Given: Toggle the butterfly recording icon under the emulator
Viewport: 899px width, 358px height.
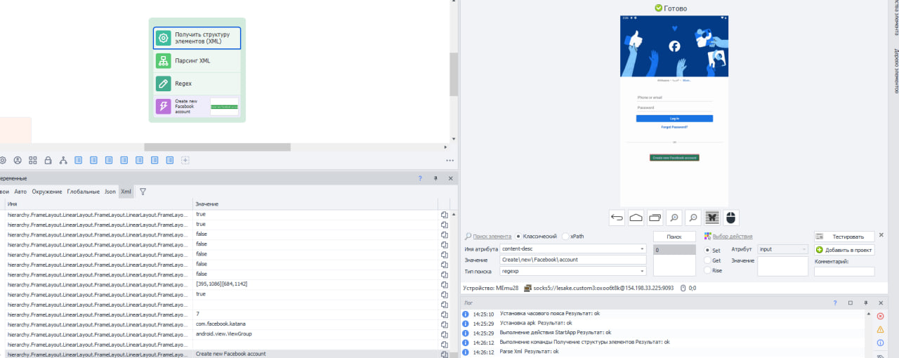Looking at the screenshot, I should (x=712, y=218).
